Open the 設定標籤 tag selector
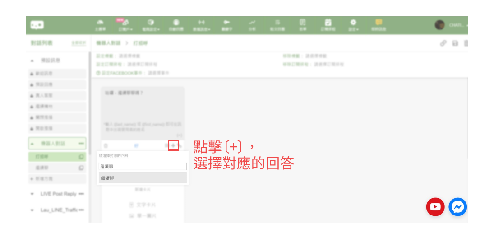The width and height of the screenshot is (494, 238). pos(129,56)
